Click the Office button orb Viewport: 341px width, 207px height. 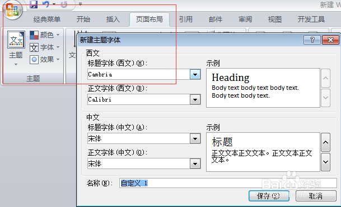click(13, 10)
